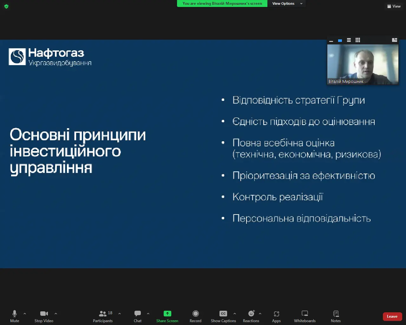The height and width of the screenshot is (325, 406).
Task: Click Віталій Мирошник's video thumbnail
Action: (x=363, y=64)
